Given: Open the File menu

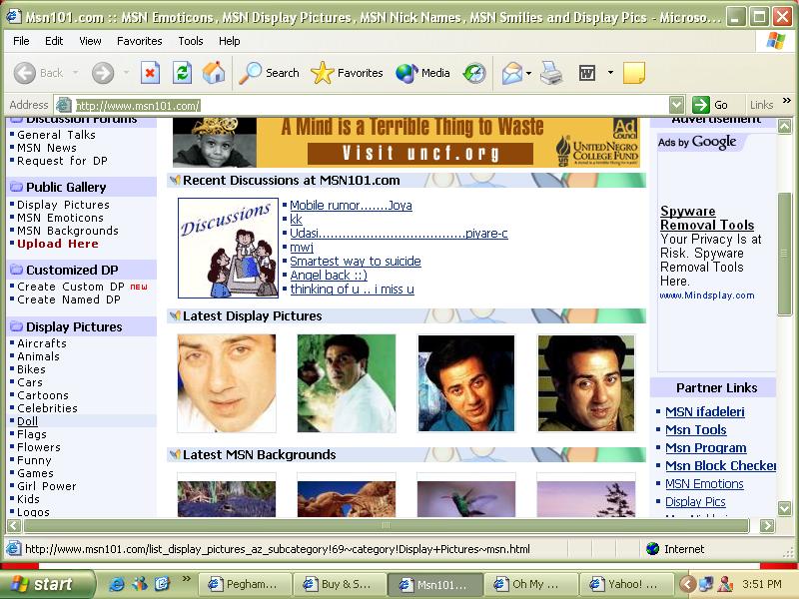Looking at the screenshot, I should pyautogui.click(x=21, y=41).
